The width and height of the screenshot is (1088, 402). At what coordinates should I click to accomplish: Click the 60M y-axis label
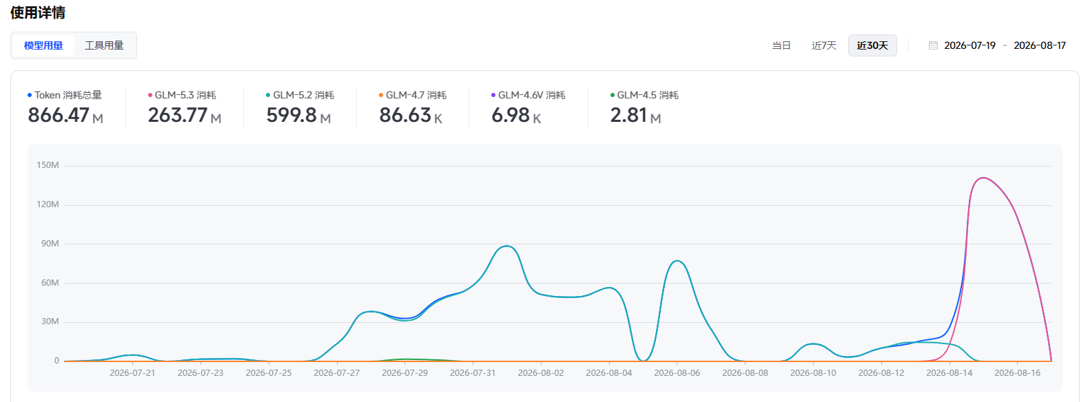point(50,283)
